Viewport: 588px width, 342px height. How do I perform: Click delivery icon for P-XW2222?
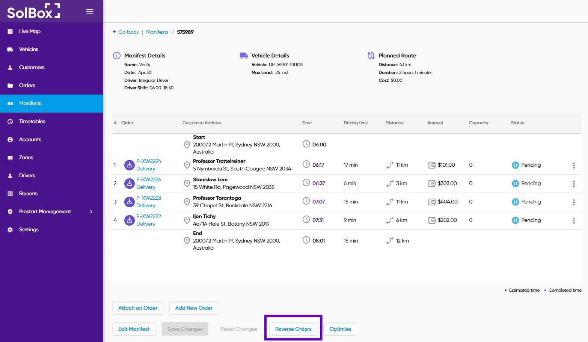click(130, 220)
